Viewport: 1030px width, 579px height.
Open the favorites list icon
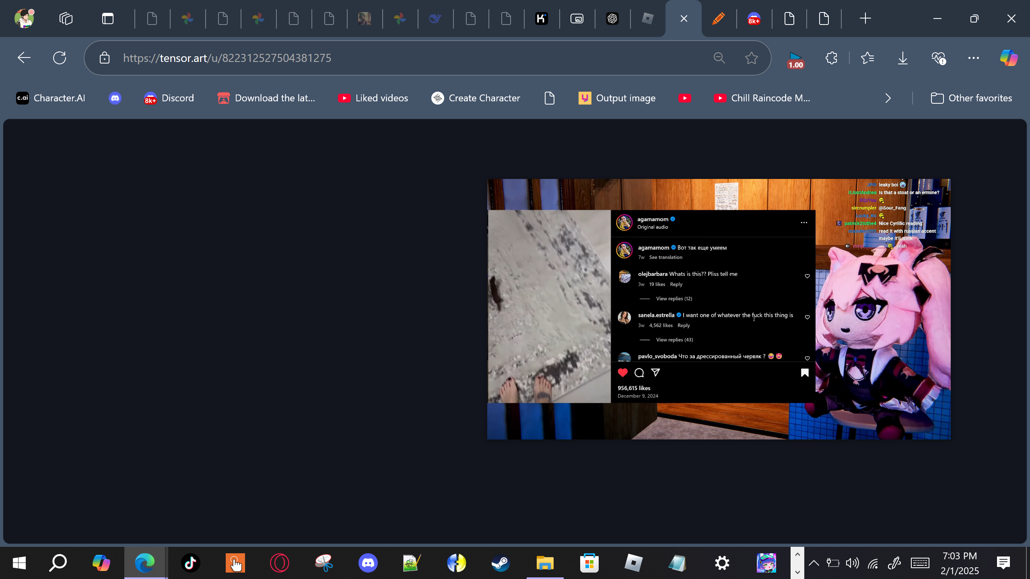pyautogui.click(x=867, y=58)
